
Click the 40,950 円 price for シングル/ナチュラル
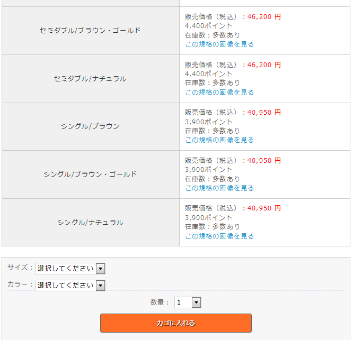264,208
